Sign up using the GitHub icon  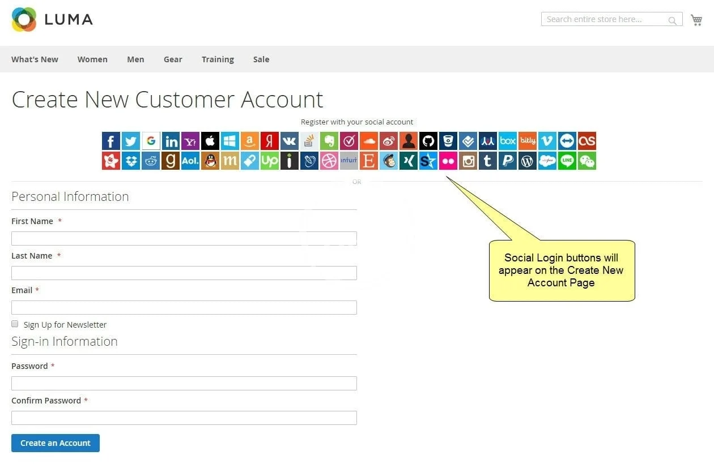click(428, 141)
